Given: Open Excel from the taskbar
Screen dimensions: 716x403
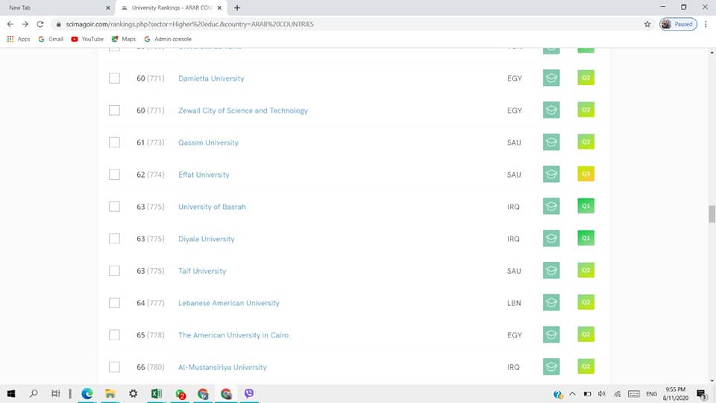Looking at the screenshot, I should coord(156,393).
